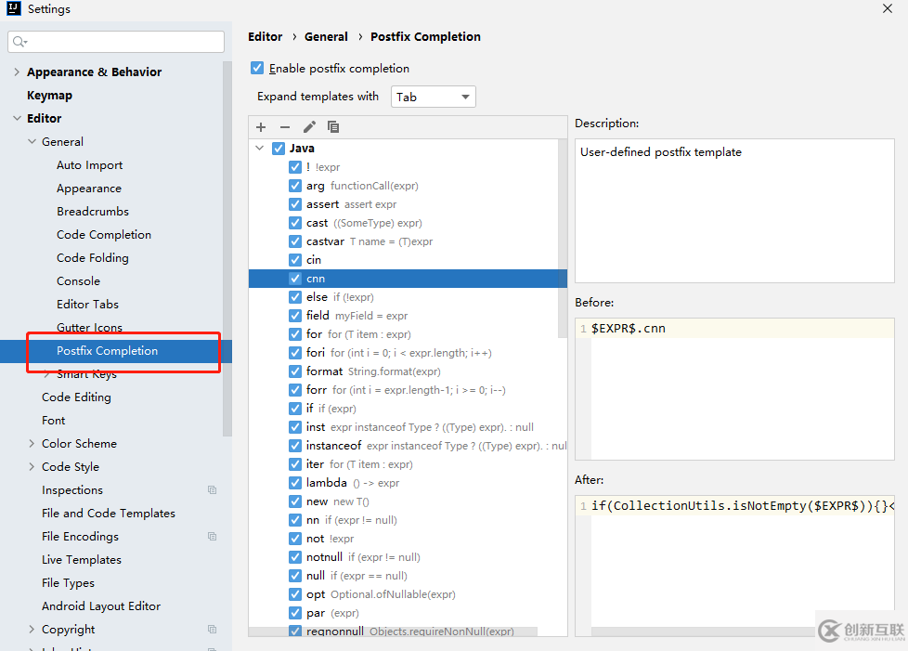908x651 pixels.
Task: Click the search magnifier icon in settings
Action: tap(20, 42)
